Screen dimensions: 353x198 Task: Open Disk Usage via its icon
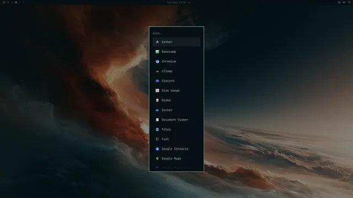tap(157, 91)
